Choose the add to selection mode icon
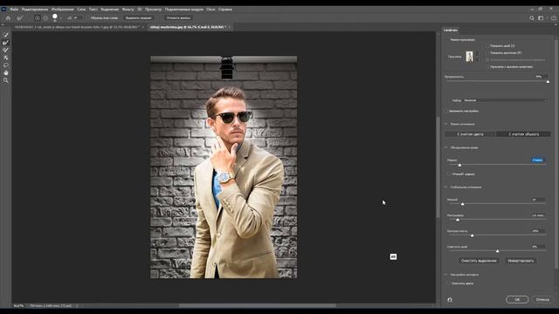Screen dimensions: 559x314 [37, 17]
